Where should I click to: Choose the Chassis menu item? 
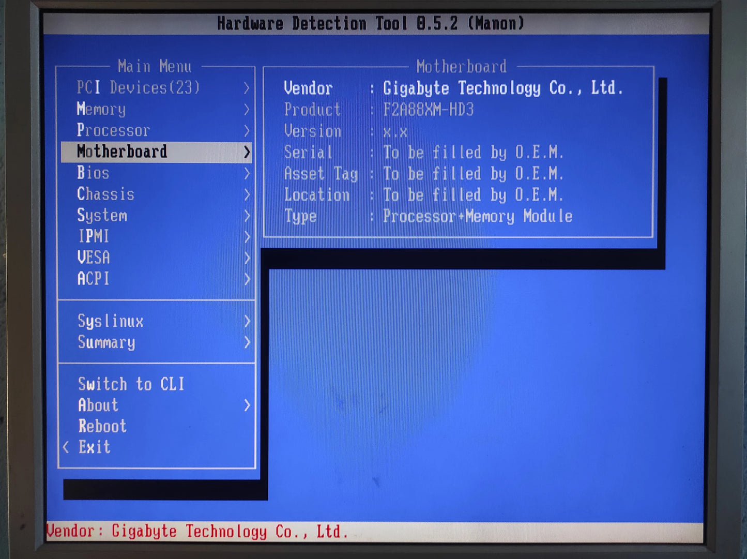(156, 194)
